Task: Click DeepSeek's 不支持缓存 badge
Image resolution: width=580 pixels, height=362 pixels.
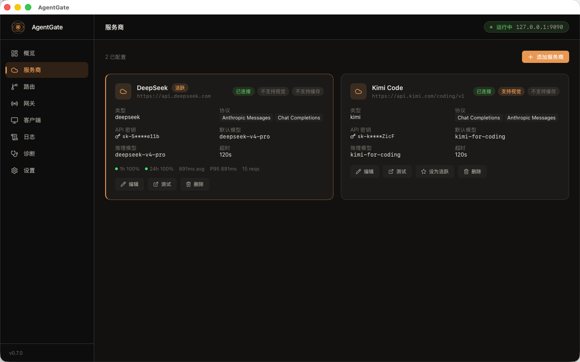Action: tap(308, 91)
